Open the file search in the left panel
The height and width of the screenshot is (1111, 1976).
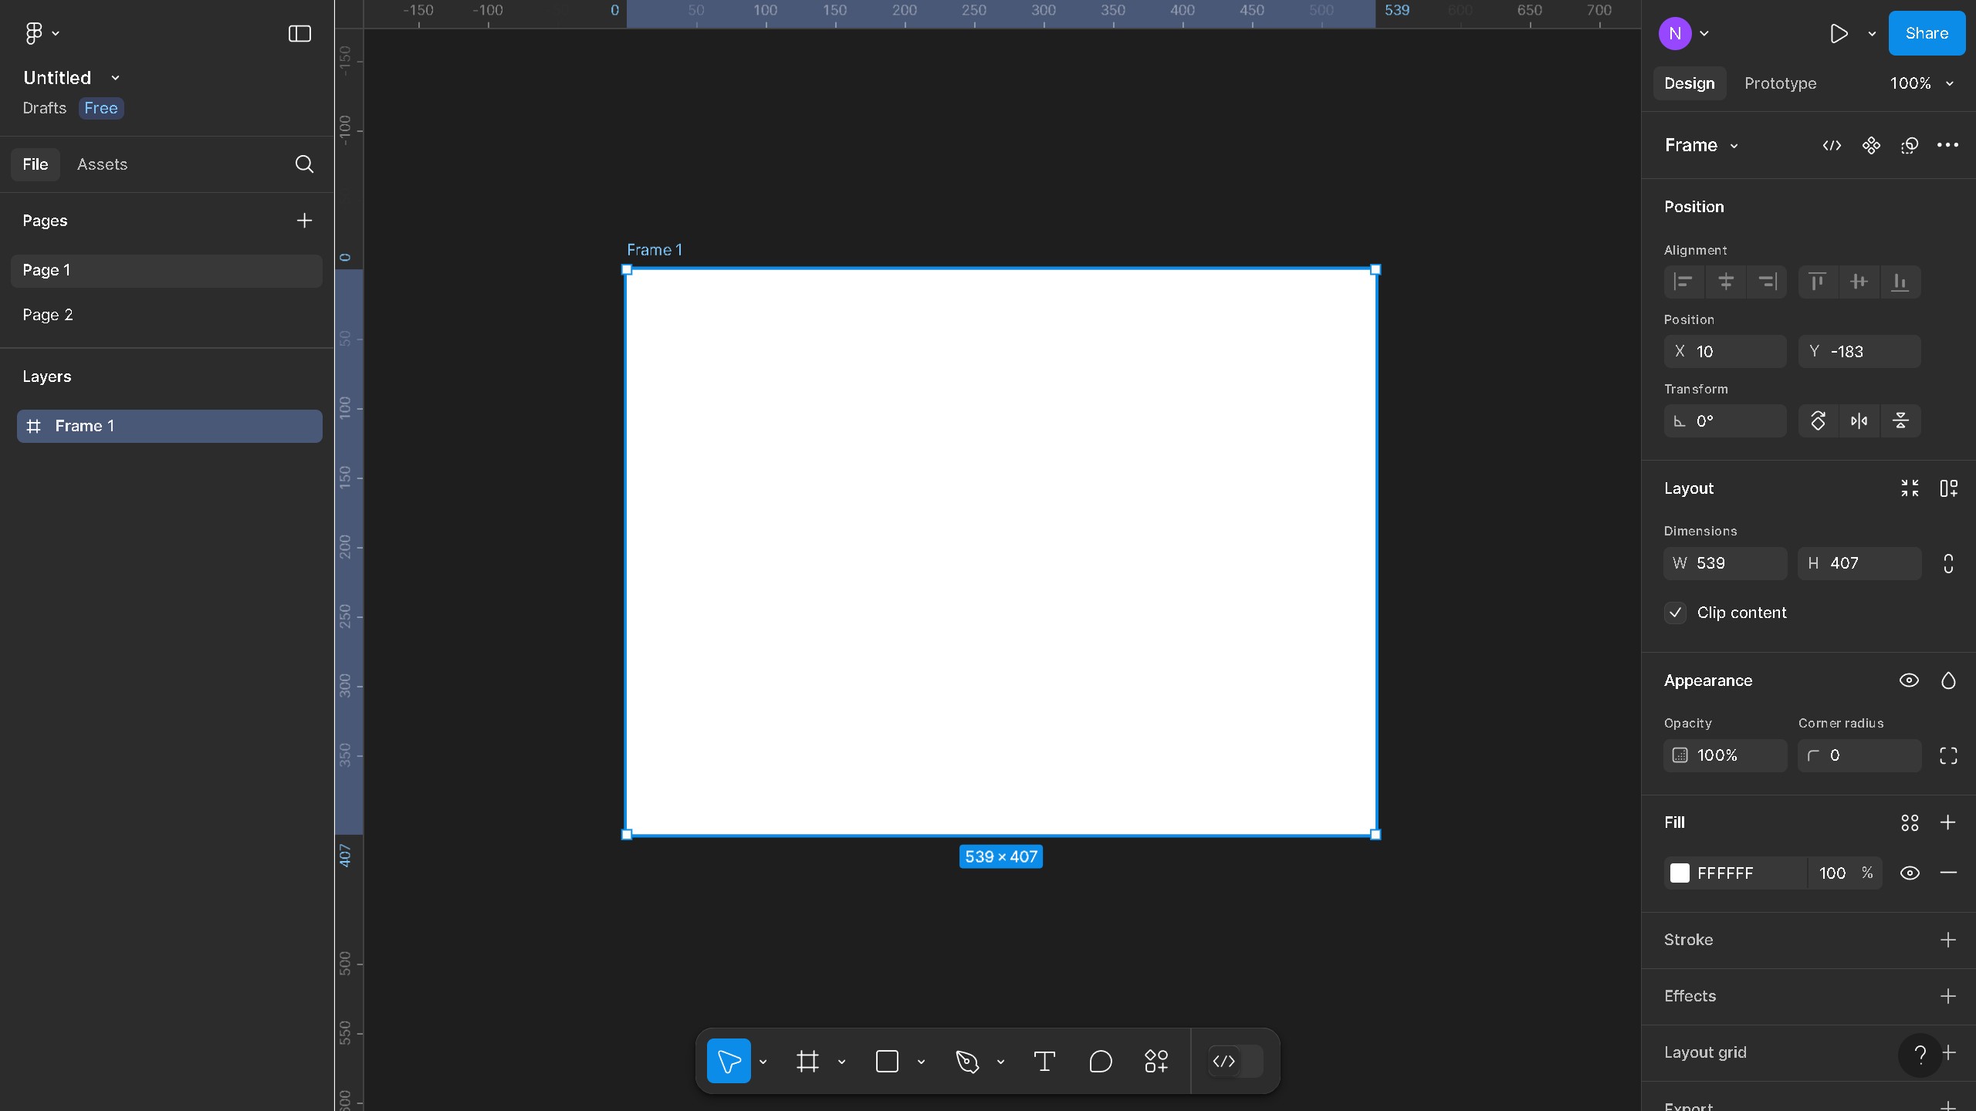pyautogui.click(x=304, y=164)
